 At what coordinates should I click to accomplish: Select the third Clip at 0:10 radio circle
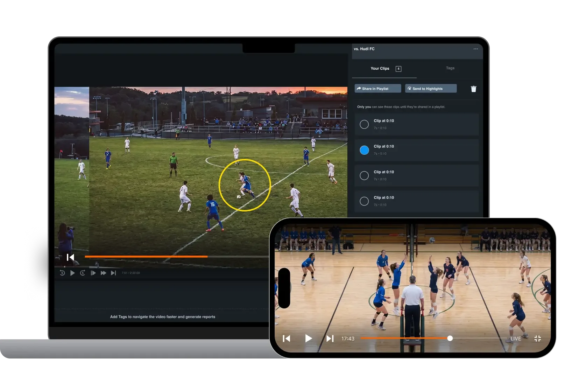coord(364,175)
